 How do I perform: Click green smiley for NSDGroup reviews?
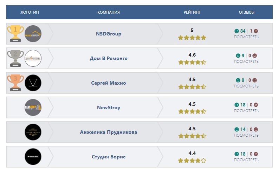pyautogui.click(x=237, y=31)
